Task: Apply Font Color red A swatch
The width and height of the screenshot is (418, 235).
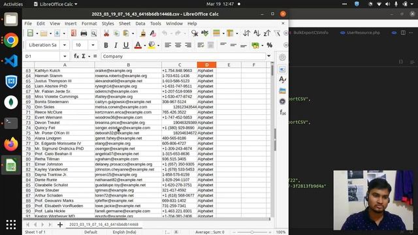Action: (138, 45)
